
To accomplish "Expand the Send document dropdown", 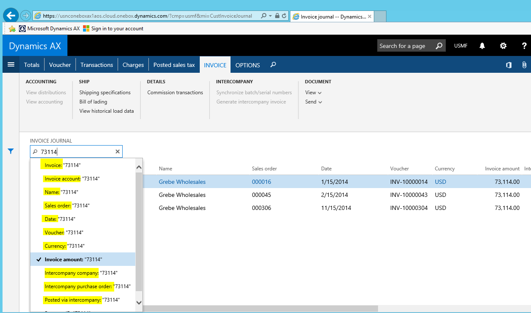I will point(314,102).
